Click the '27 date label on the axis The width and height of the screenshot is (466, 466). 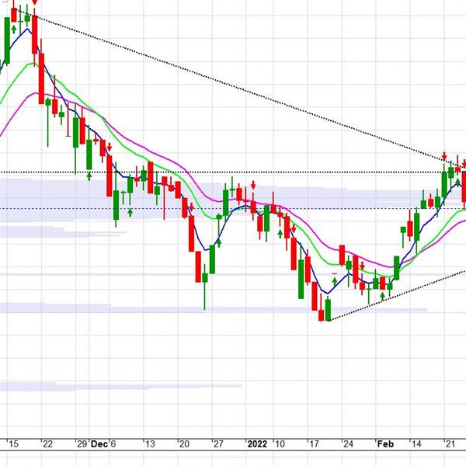[x=217, y=444]
